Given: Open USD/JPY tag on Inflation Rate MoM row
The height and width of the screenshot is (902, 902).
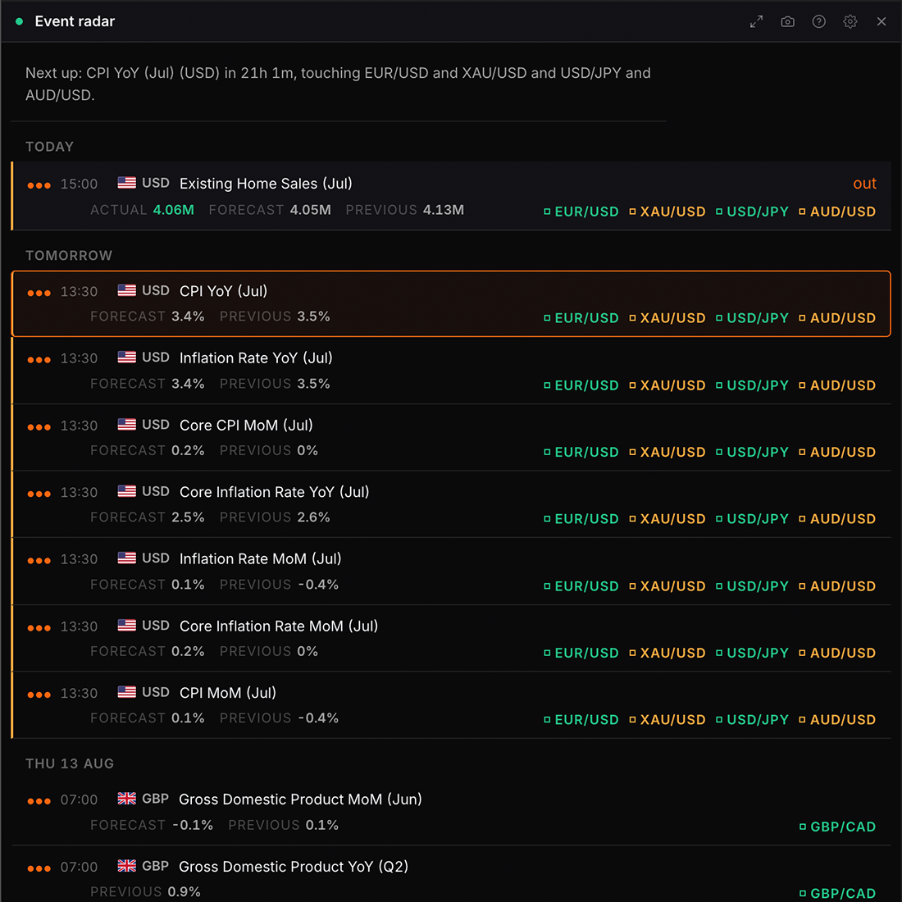Looking at the screenshot, I should [752, 586].
